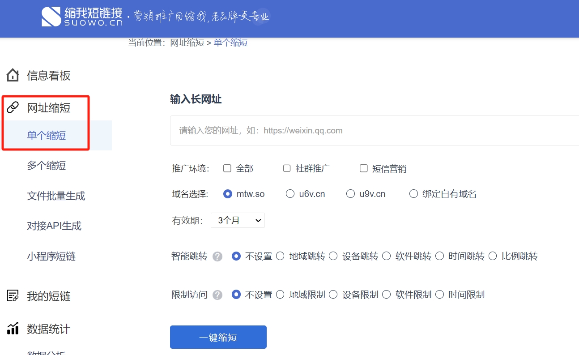Tick the 短信营销 checkbox
Viewport: 579px width, 355px height.
click(x=364, y=168)
